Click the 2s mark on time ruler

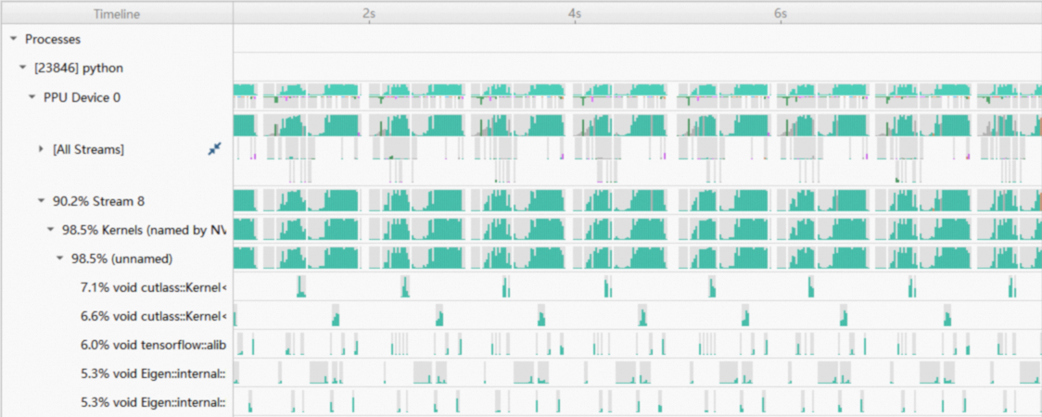pyautogui.click(x=369, y=13)
